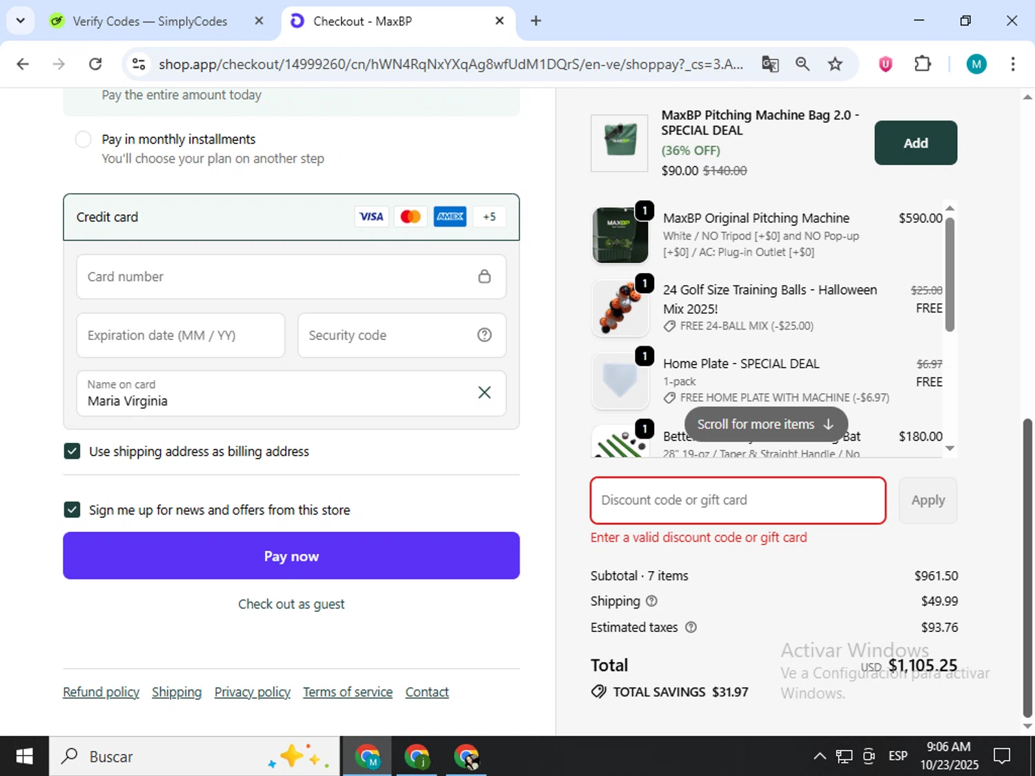Open the zoom magnifier icon

point(802,64)
